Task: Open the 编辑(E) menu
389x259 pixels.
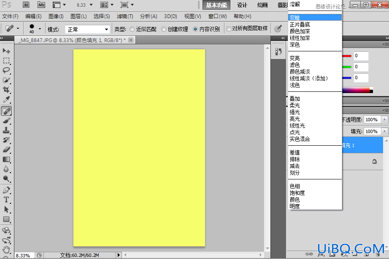Action: pos(33,16)
